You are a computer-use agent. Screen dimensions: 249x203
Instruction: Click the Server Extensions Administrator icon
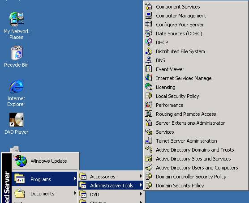click(149, 123)
